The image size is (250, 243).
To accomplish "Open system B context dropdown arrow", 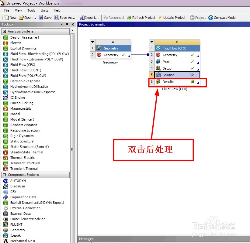I will point(152,42).
